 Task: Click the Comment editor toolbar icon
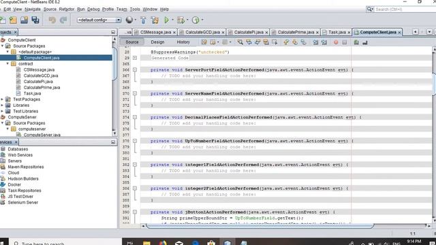(x=356, y=42)
